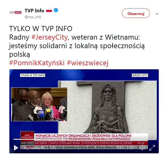Click the Wyświetlenia view count label
The height and width of the screenshot is (156, 166).
click(x=40, y=148)
